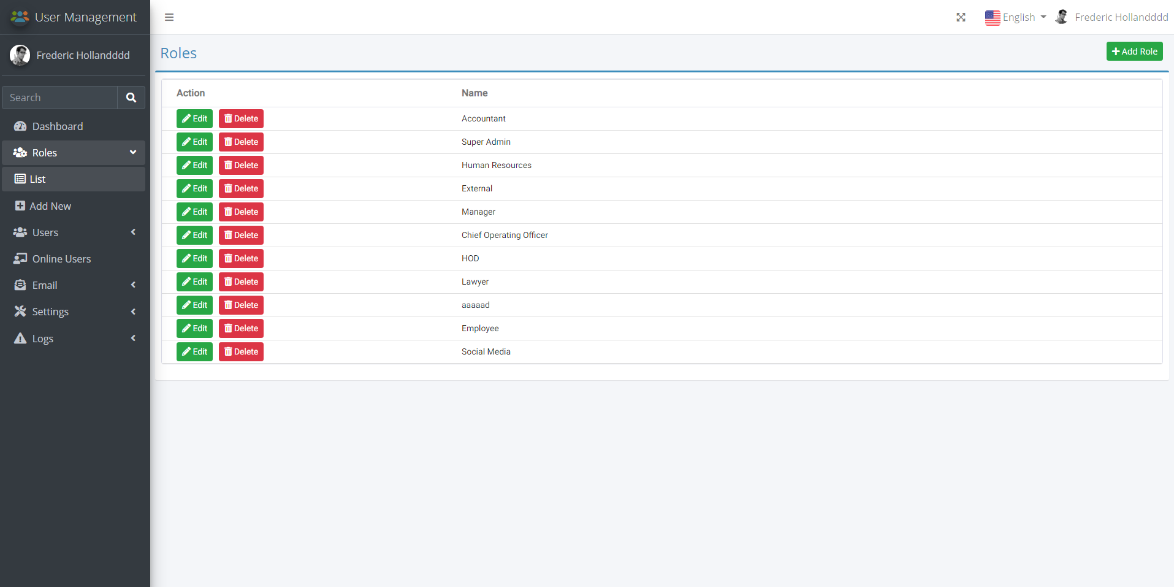
Task: Expand the Settings submenu chevron
Action: 133,312
